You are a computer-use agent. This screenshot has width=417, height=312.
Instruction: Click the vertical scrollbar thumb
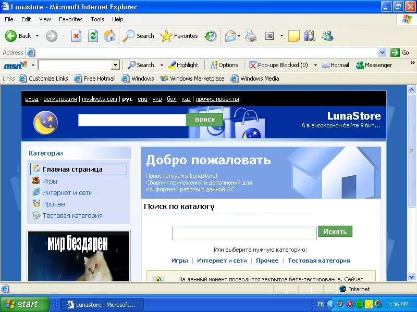tap(411, 151)
